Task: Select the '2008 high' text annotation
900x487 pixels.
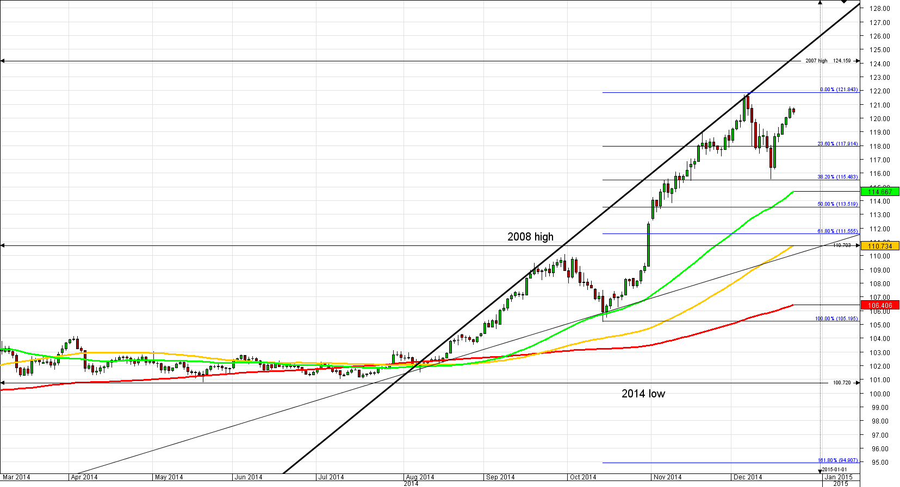Action: point(530,237)
